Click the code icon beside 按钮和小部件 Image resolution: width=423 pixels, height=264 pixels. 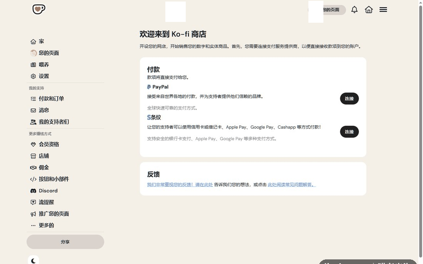click(x=33, y=179)
